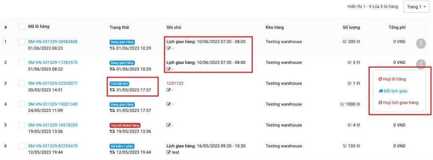Click info icon beside quantity 0/ 200

coord(358,42)
